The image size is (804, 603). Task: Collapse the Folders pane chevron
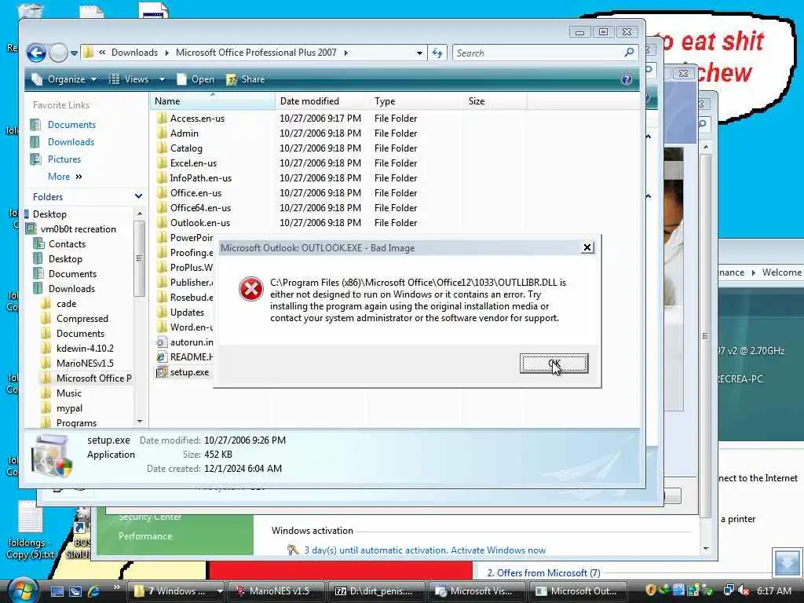point(138,196)
